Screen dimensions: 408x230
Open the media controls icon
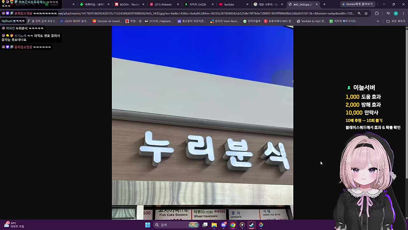pos(388,13)
